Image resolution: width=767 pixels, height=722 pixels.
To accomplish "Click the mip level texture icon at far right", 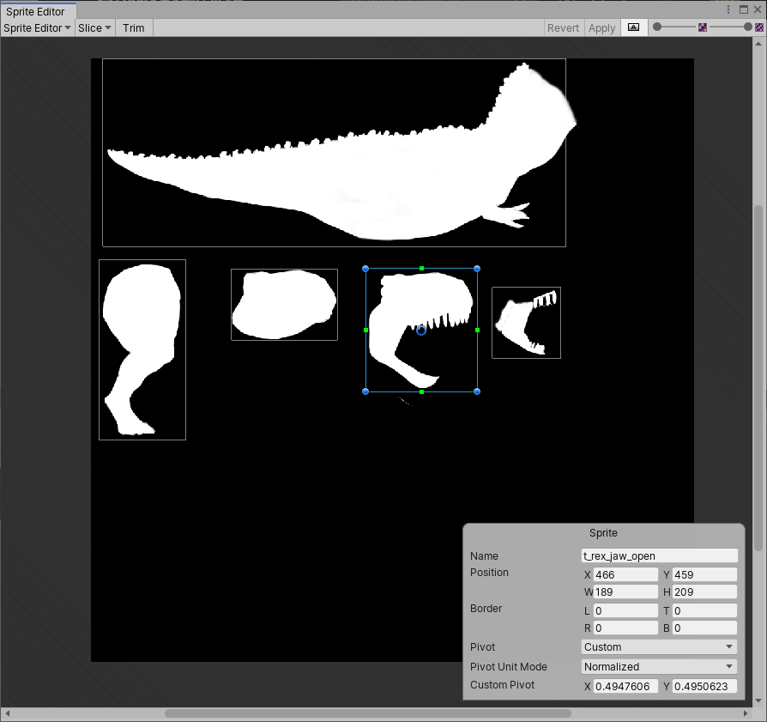I will (x=759, y=27).
